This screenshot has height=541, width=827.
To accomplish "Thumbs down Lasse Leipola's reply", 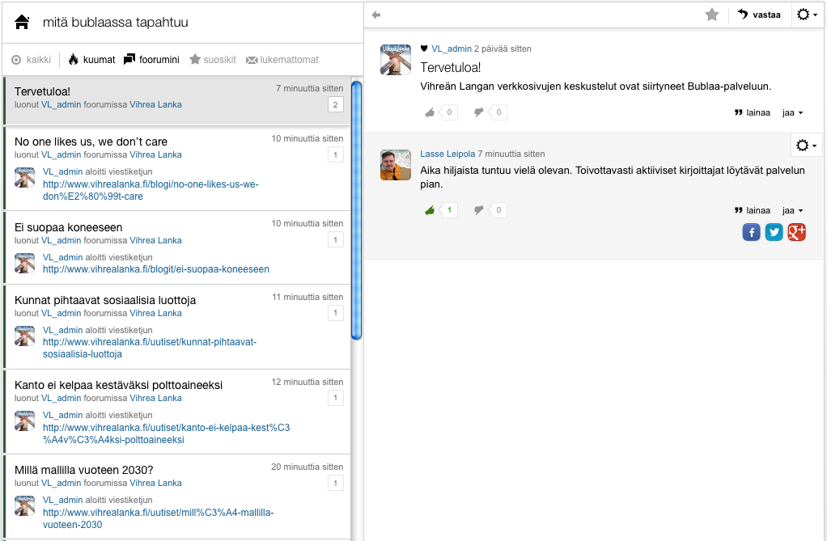I will click(x=479, y=210).
